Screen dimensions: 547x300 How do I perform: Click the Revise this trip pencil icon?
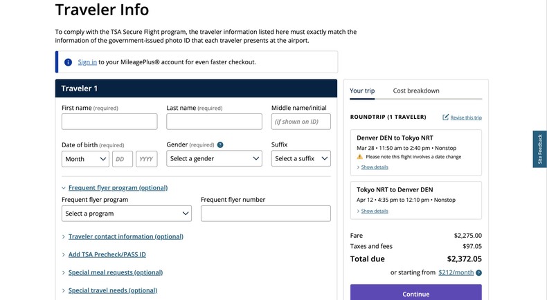(x=446, y=118)
